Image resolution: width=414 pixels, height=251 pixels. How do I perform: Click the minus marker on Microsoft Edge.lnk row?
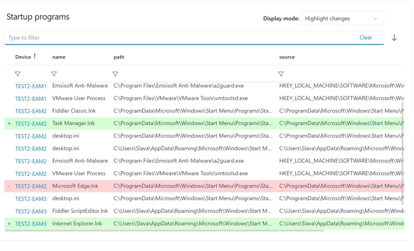pyautogui.click(x=9, y=186)
